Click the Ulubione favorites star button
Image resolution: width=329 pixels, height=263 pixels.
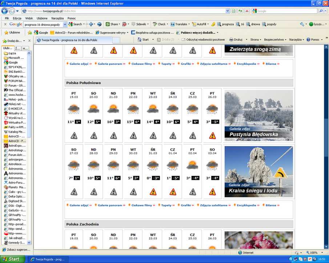coord(12,32)
